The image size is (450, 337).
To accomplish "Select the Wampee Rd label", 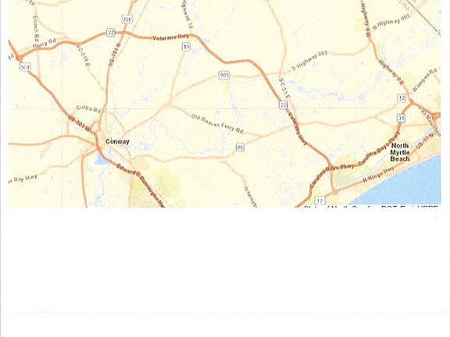I will [424, 80].
